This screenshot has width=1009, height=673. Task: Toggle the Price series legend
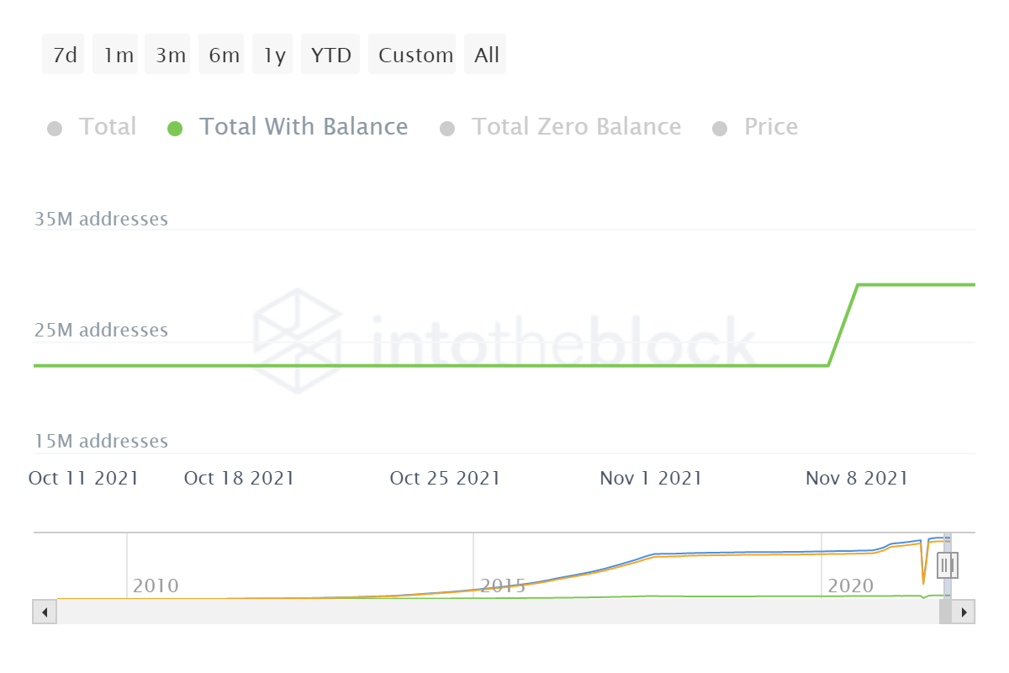(770, 127)
